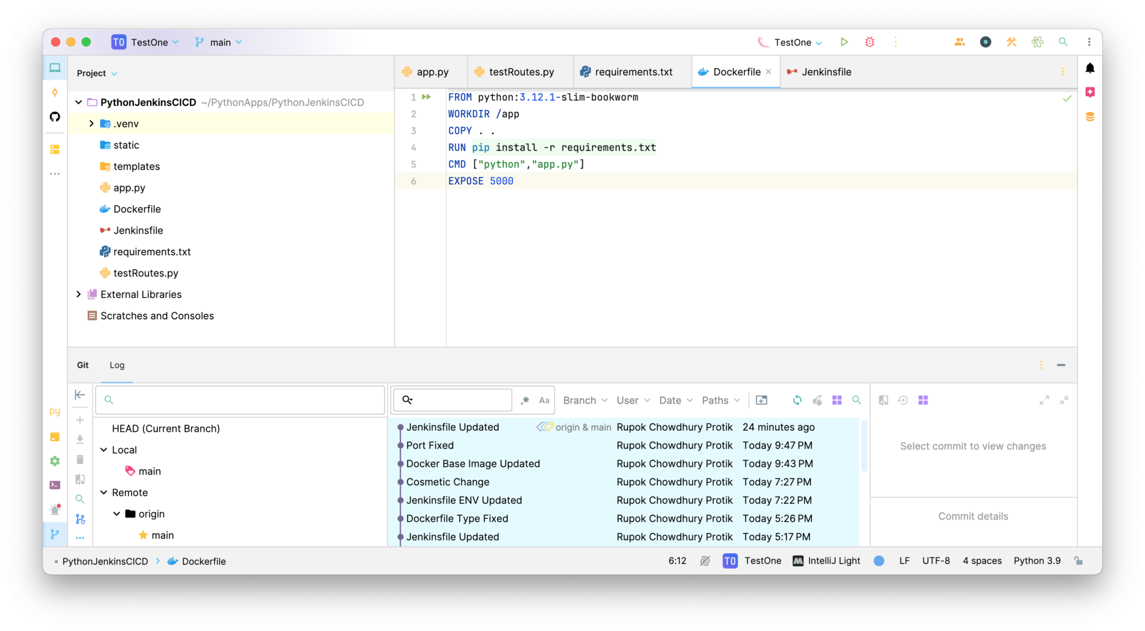
Task: Open the Paths filter dropdown
Action: click(x=719, y=400)
